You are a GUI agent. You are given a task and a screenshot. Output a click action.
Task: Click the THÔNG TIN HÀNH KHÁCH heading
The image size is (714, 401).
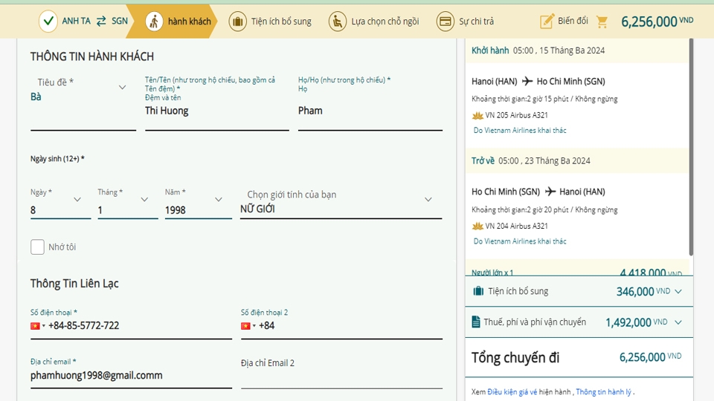(x=92, y=56)
